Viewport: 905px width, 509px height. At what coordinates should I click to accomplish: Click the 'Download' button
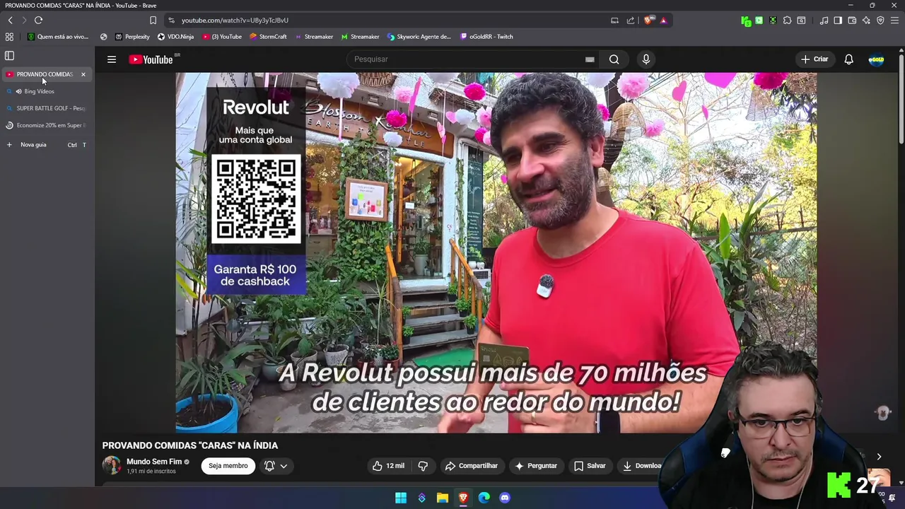642,466
